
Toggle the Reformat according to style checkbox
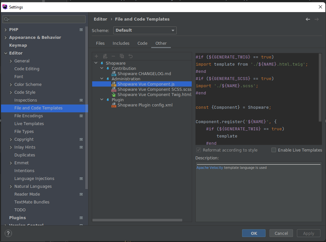pos(198,150)
